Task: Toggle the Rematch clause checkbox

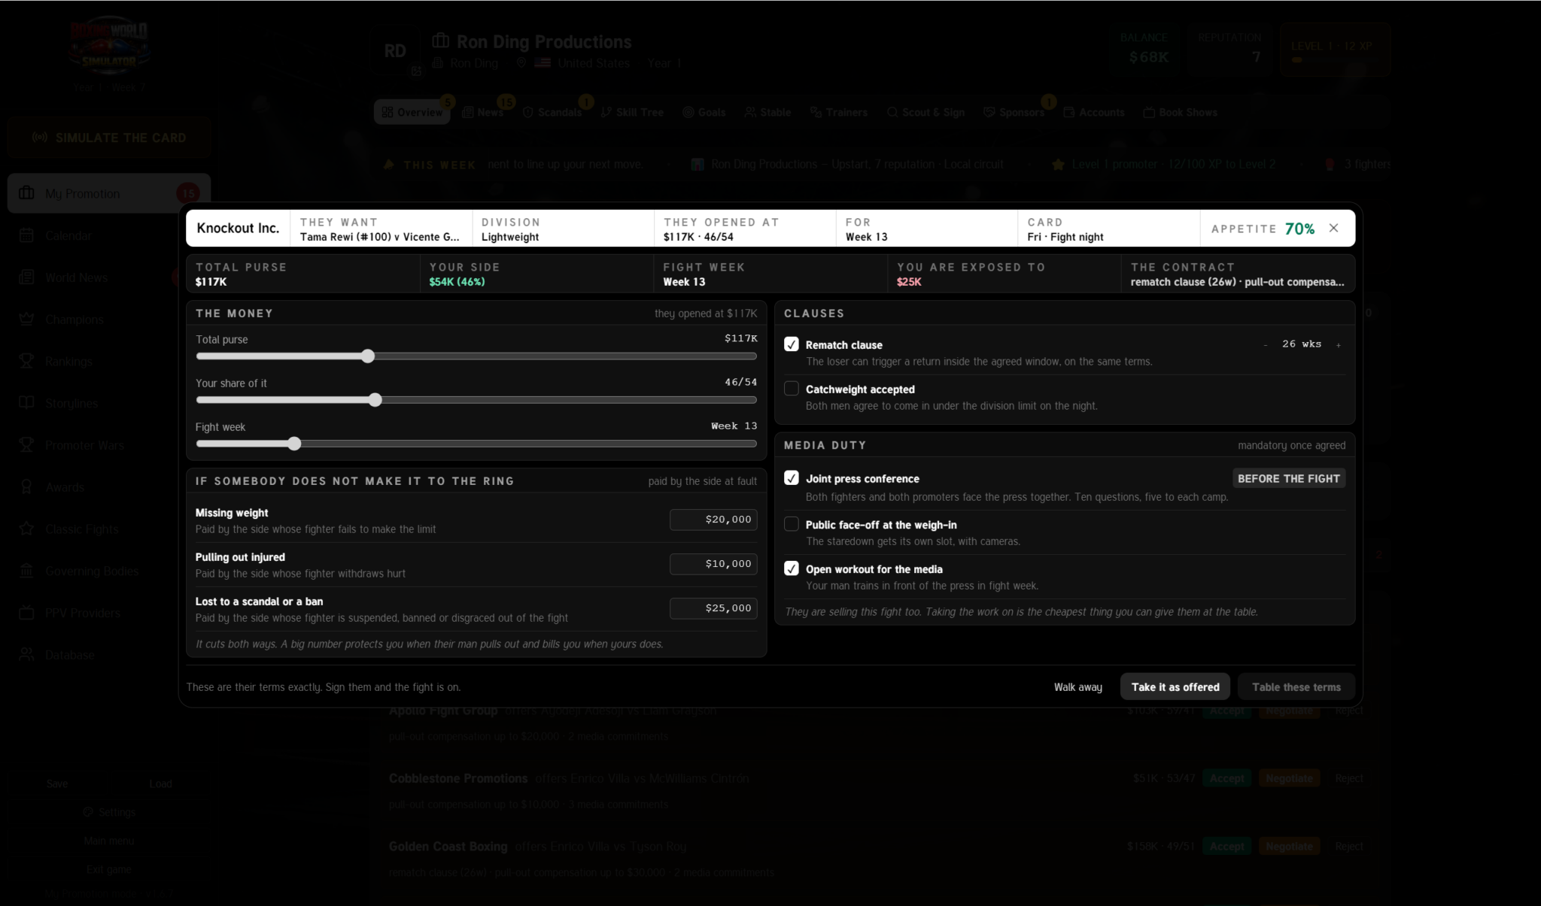Action: tap(791, 344)
